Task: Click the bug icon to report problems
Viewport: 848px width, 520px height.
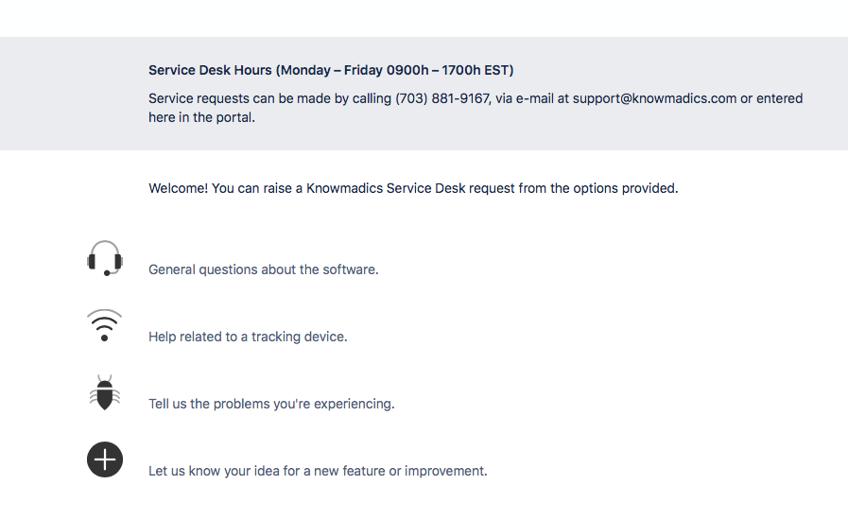Action: tap(104, 392)
